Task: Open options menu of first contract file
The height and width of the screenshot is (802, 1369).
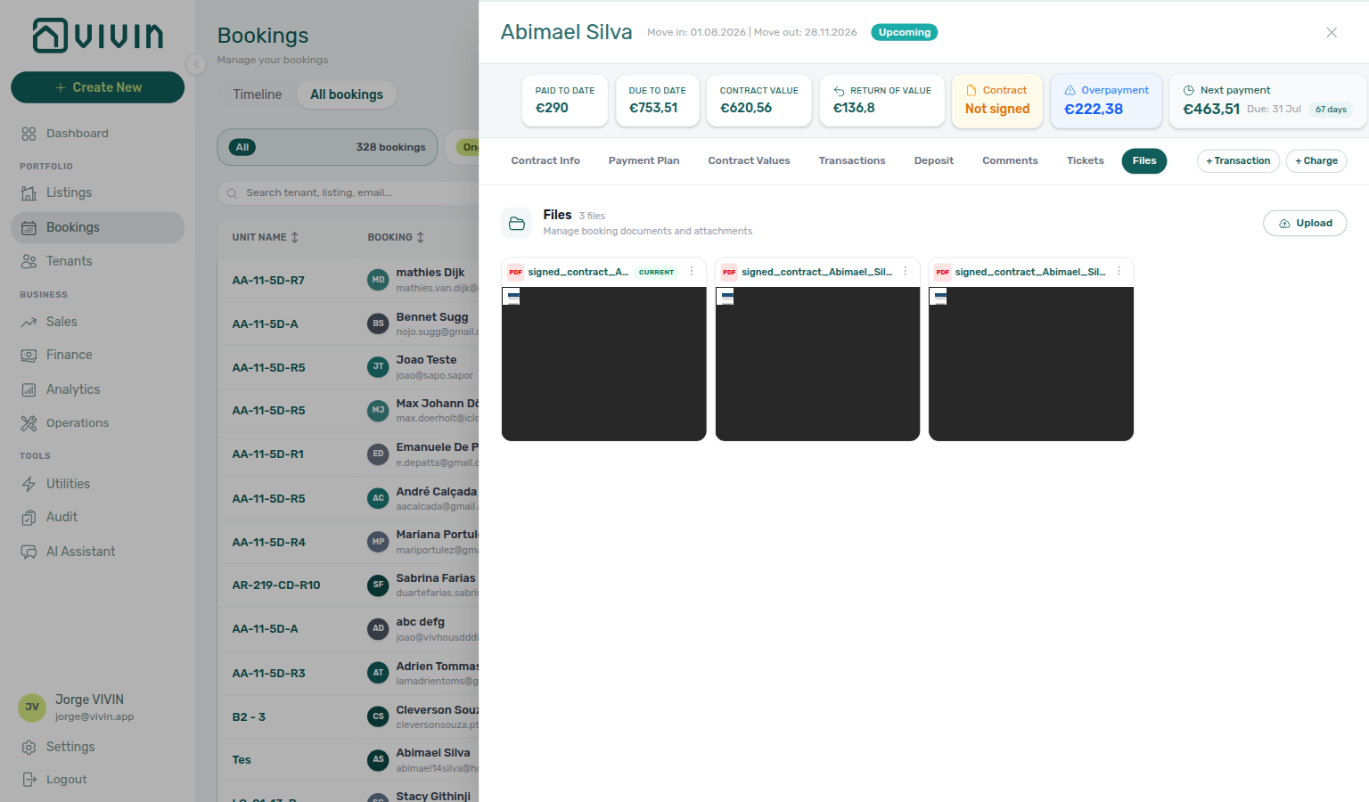Action: (692, 272)
